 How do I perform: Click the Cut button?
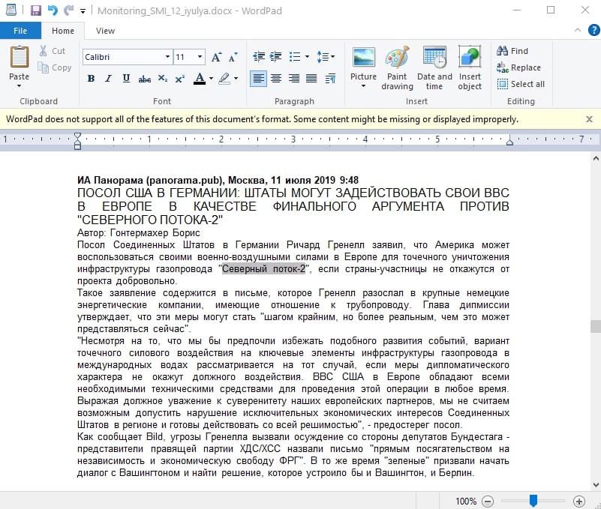[x=53, y=51]
